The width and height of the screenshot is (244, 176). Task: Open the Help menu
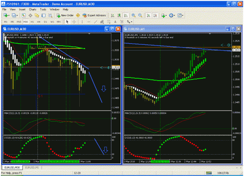click(x=66, y=9)
